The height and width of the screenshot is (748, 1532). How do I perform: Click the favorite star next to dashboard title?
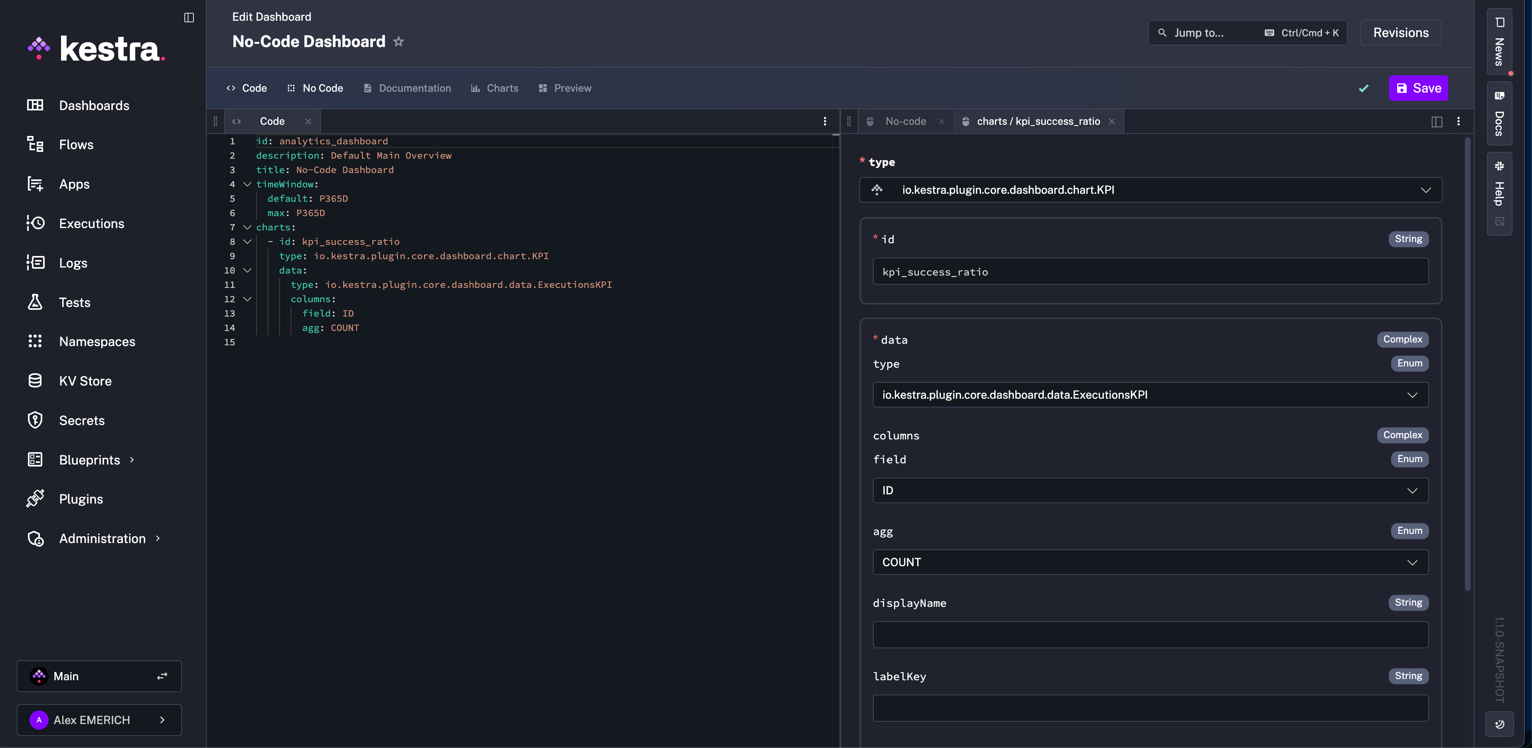[399, 41]
